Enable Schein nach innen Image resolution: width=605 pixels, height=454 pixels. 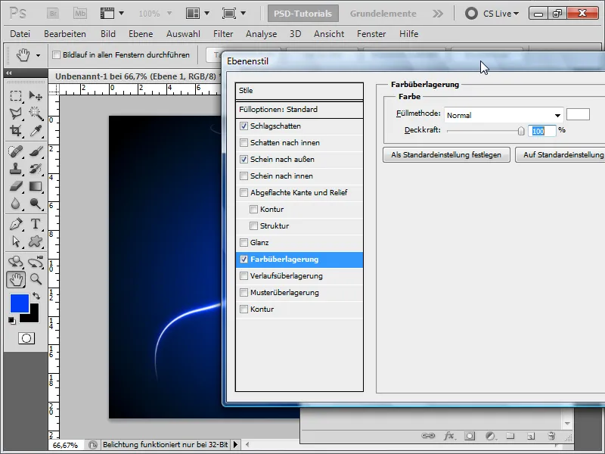click(x=244, y=176)
